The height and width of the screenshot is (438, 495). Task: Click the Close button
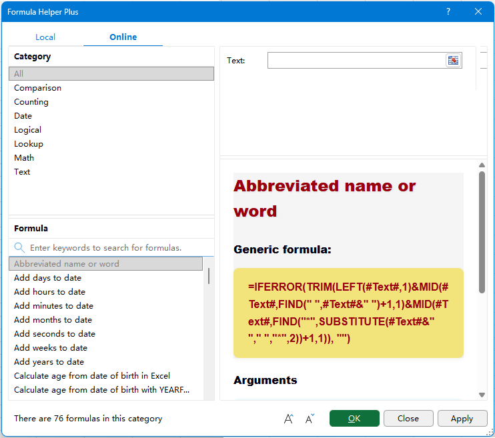pyautogui.click(x=408, y=419)
